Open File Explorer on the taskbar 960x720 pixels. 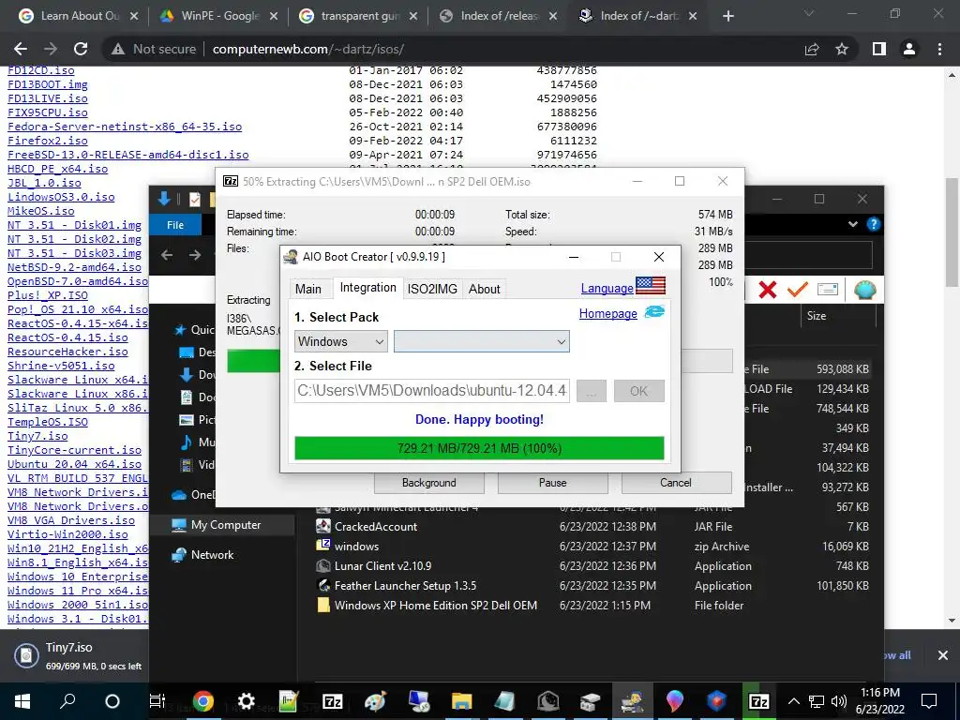coord(461,701)
